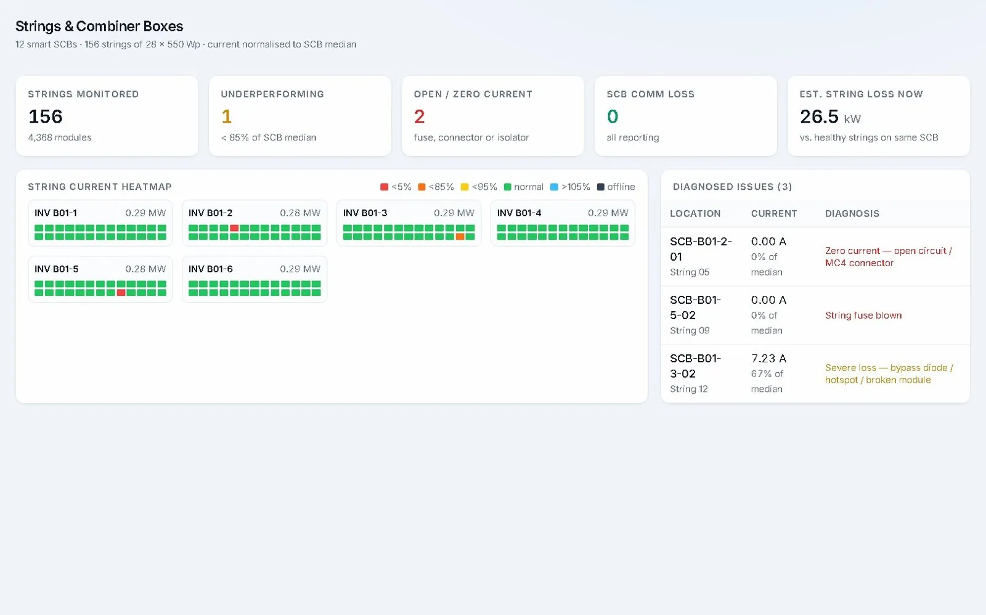
Task: Select the red string cell in INV B01-2
Action: [x=234, y=228]
